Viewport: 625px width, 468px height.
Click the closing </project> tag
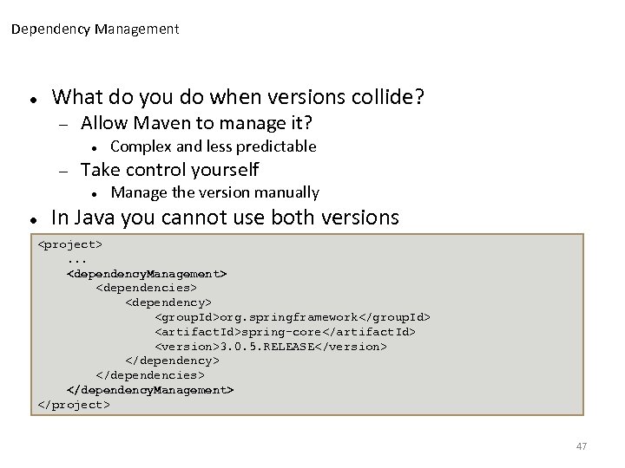point(74,405)
